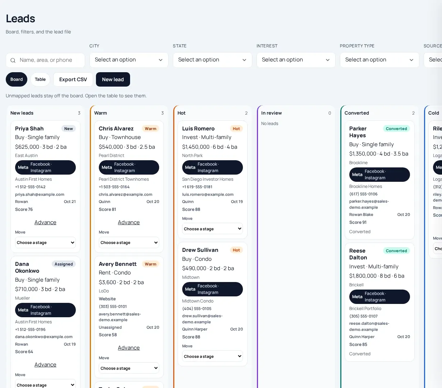This screenshot has height=388, width=442.
Task: Click the Warm column header
Action: (x=101, y=113)
